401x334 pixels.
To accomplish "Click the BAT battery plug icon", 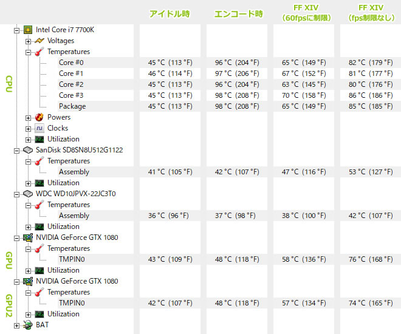I will tap(27, 325).
